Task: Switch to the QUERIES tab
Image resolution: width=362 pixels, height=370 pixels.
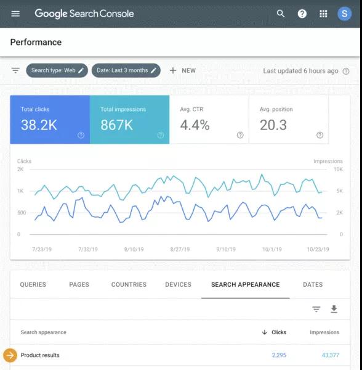Action: pos(33,284)
